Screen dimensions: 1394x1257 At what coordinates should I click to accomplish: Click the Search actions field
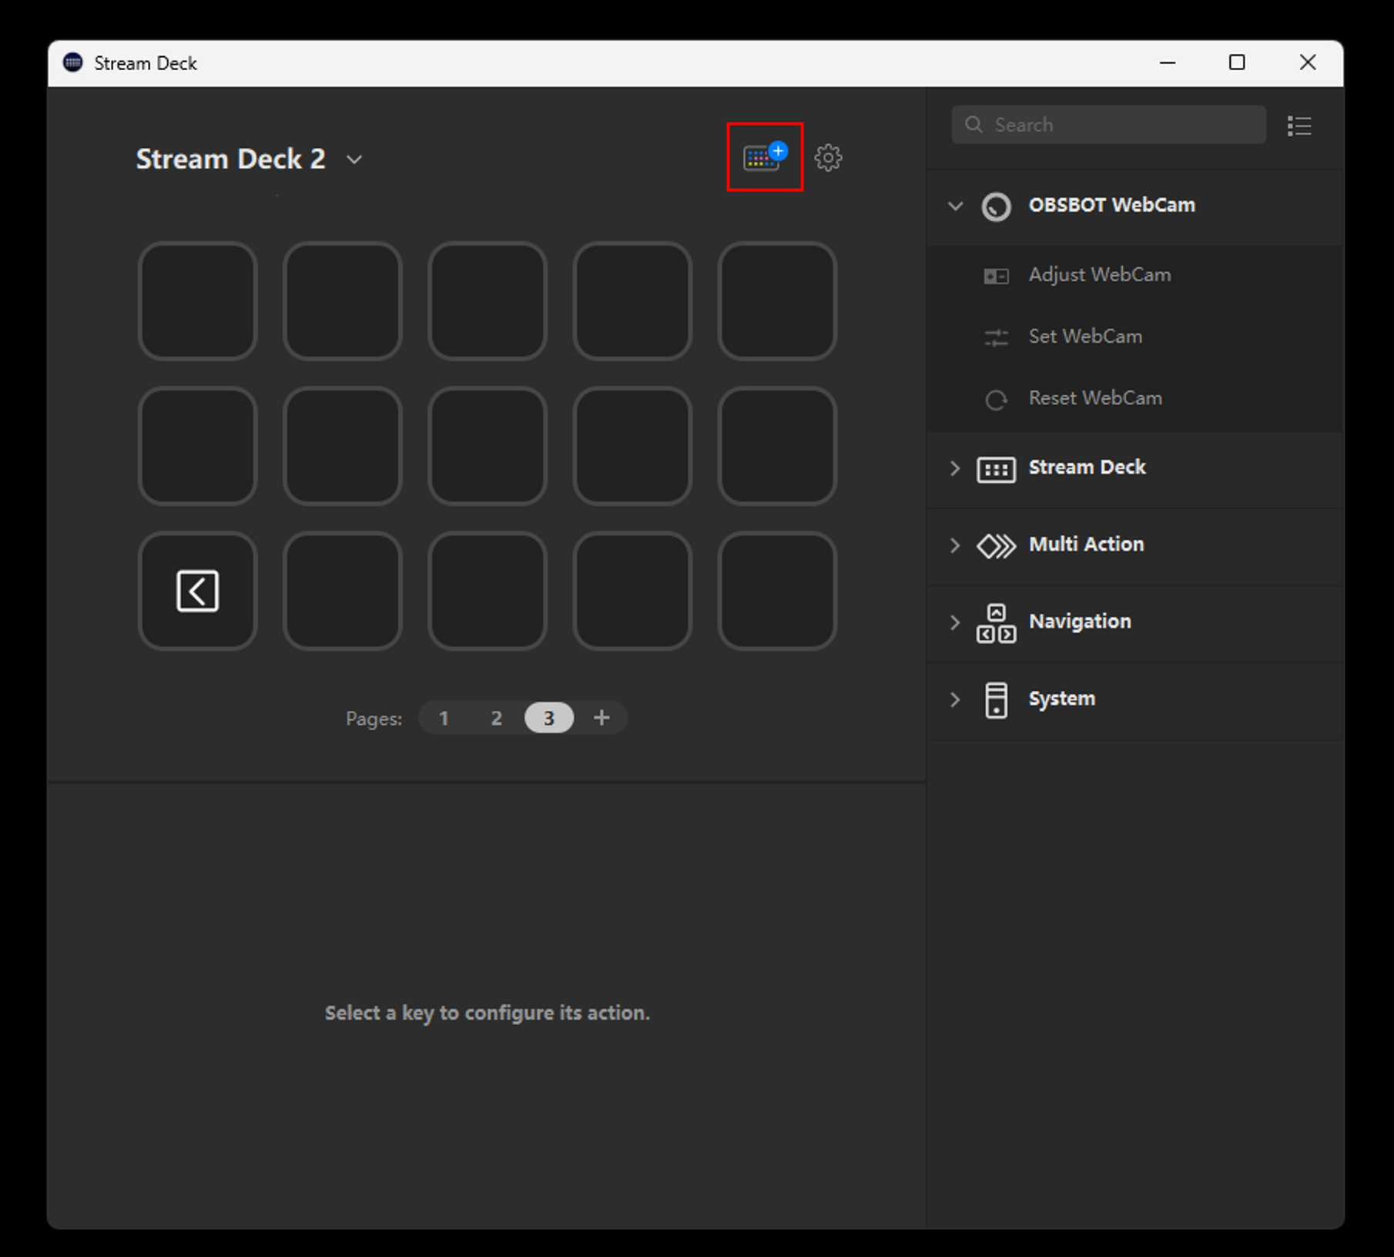(1108, 125)
